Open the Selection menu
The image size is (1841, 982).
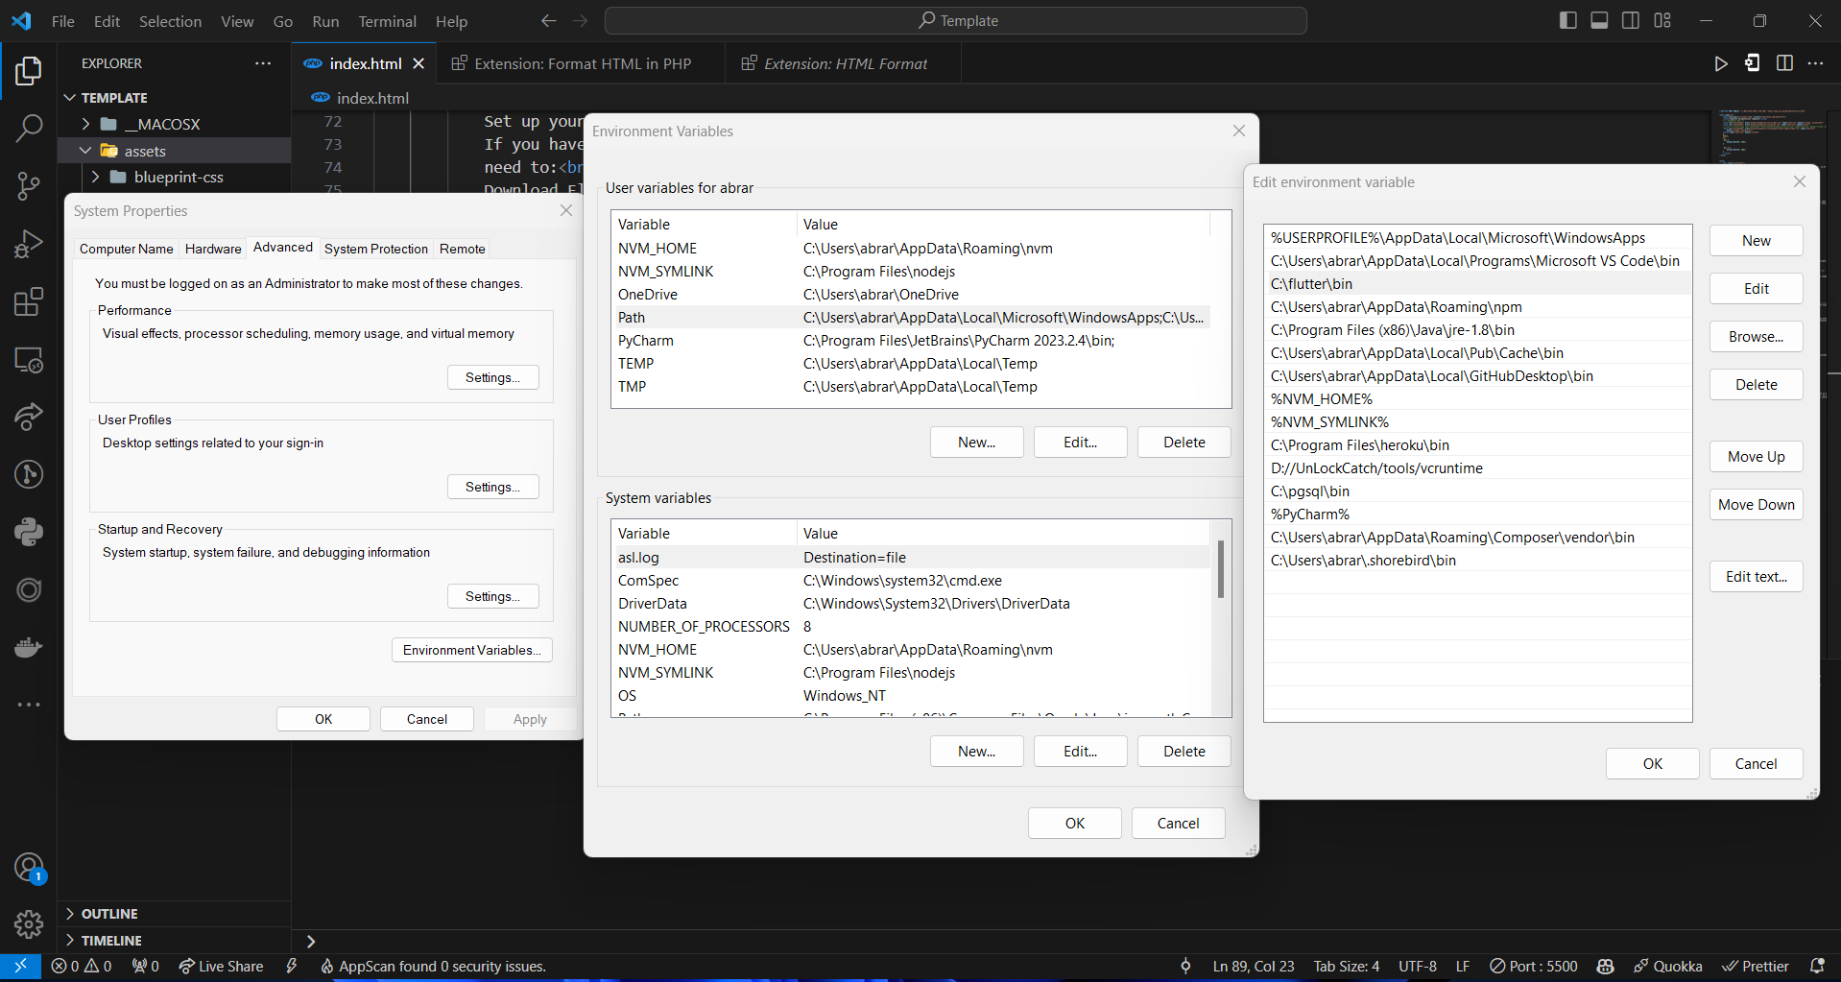coord(170,21)
